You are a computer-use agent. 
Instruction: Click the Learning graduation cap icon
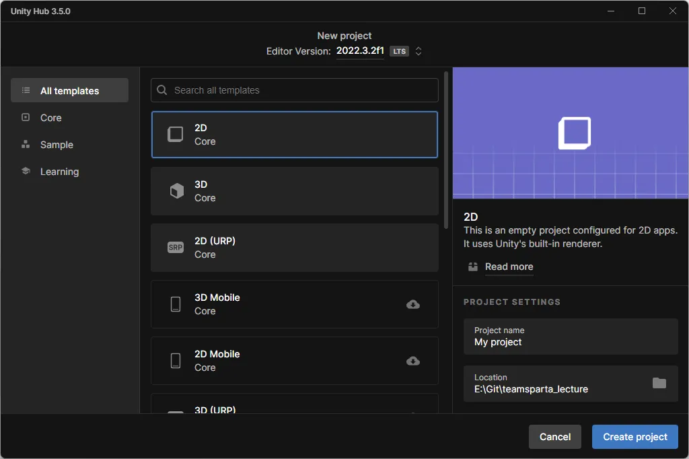coord(26,171)
